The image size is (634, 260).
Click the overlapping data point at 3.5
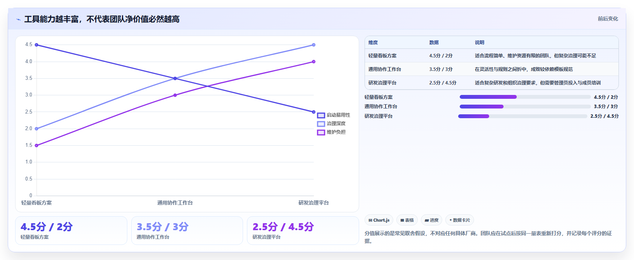[175, 78]
